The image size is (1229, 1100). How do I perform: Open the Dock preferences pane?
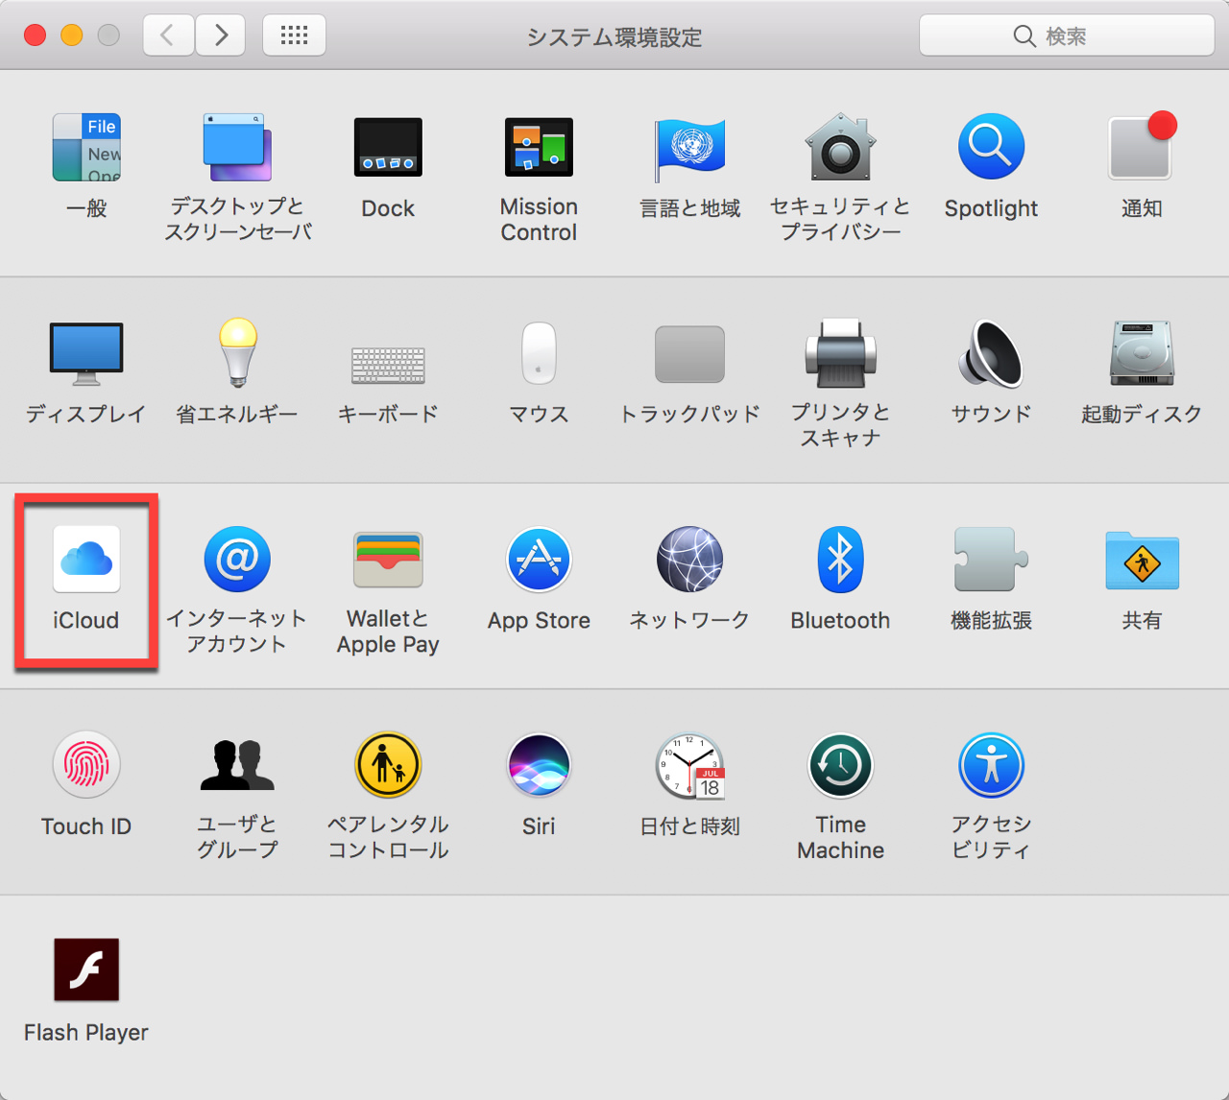[x=388, y=147]
